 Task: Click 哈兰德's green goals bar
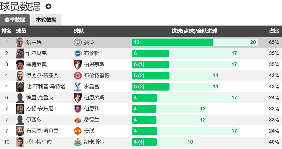pyautogui.click(x=172, y=43)
